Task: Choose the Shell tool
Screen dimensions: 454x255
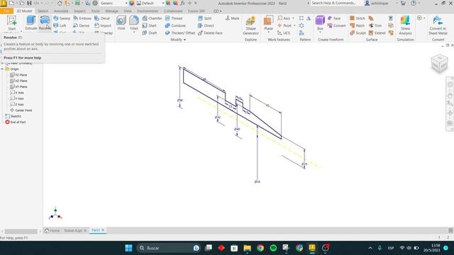Action: click(150, 25)
